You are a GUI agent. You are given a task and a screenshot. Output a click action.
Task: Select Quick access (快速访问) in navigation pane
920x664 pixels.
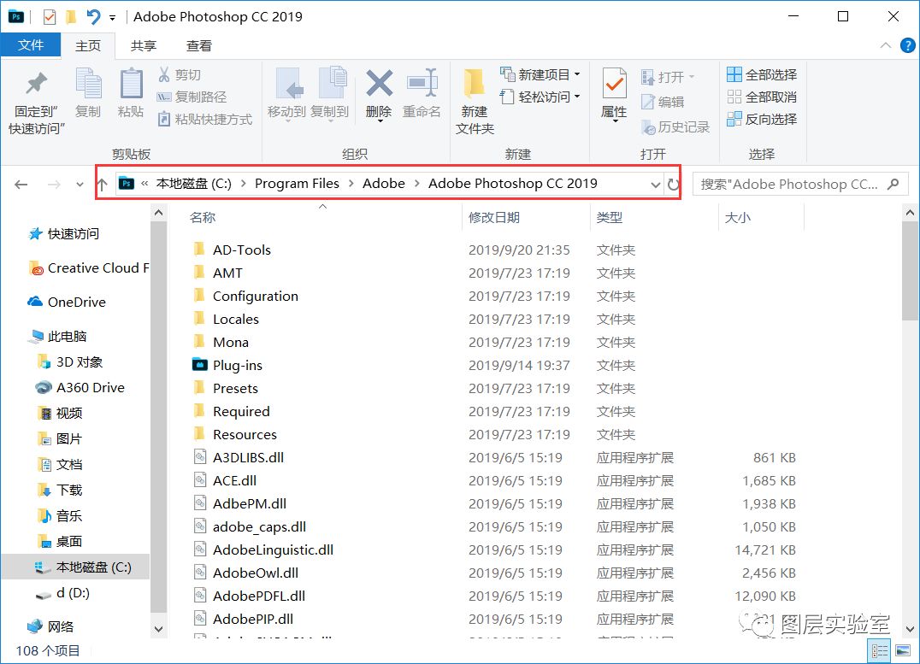(x=63, y=234)
